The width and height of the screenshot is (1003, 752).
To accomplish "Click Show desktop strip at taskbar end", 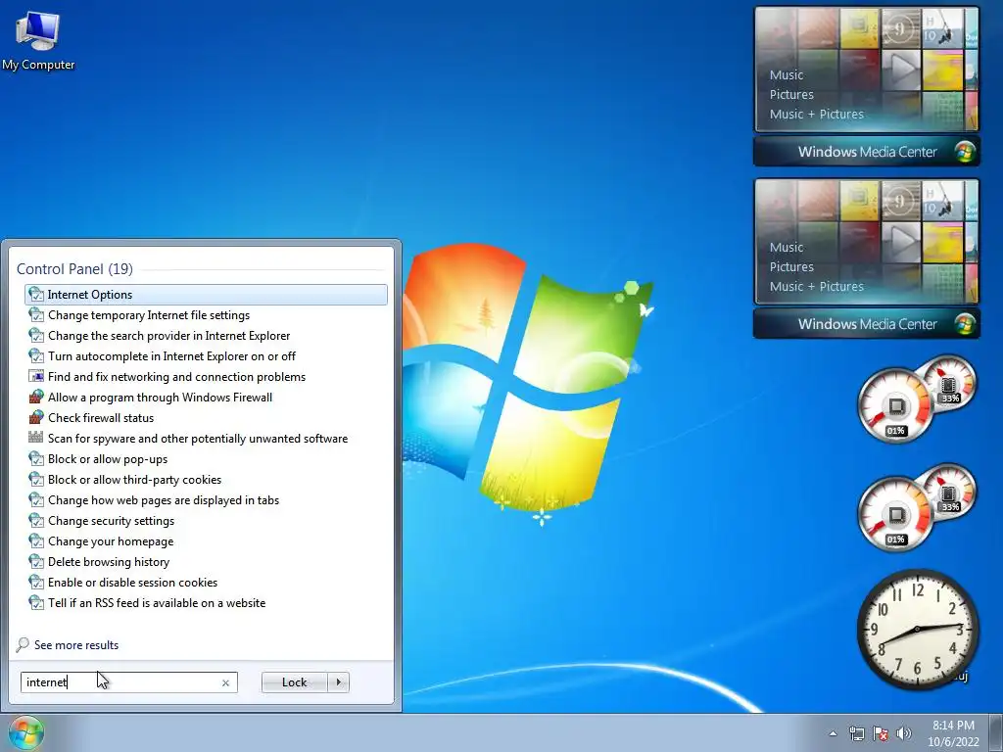I will click(x=996, y=732).
